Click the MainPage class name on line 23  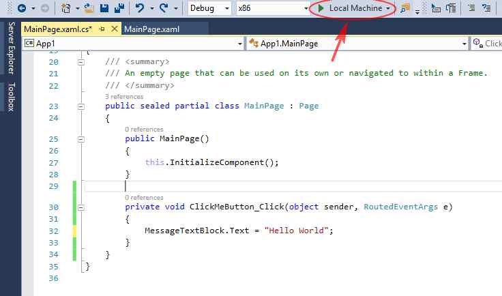[264, 106]
